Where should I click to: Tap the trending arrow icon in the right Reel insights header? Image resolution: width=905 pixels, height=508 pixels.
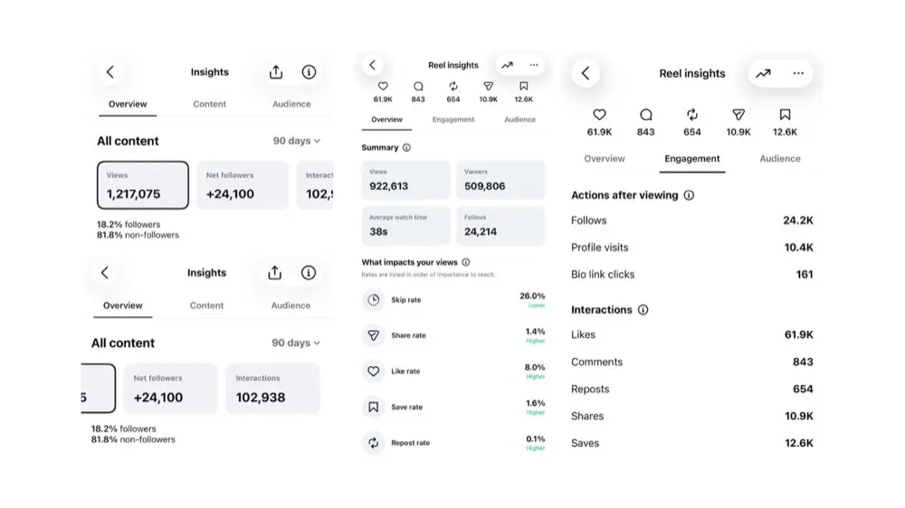764,73
